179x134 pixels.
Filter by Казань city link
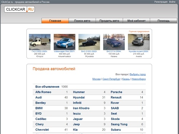[x=126, y=79]
